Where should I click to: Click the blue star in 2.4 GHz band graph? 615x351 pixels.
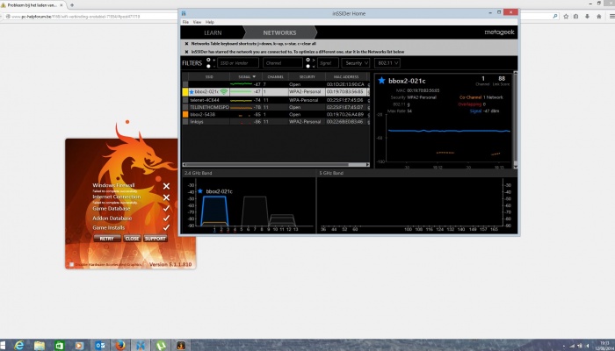click(x=200, y=190)
